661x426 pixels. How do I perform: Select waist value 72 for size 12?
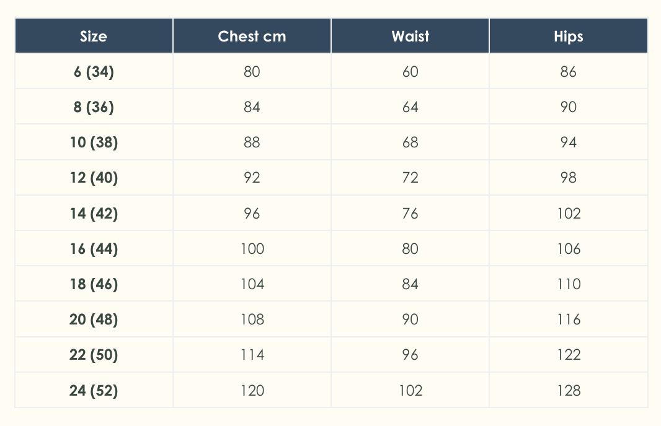point(410,178)
